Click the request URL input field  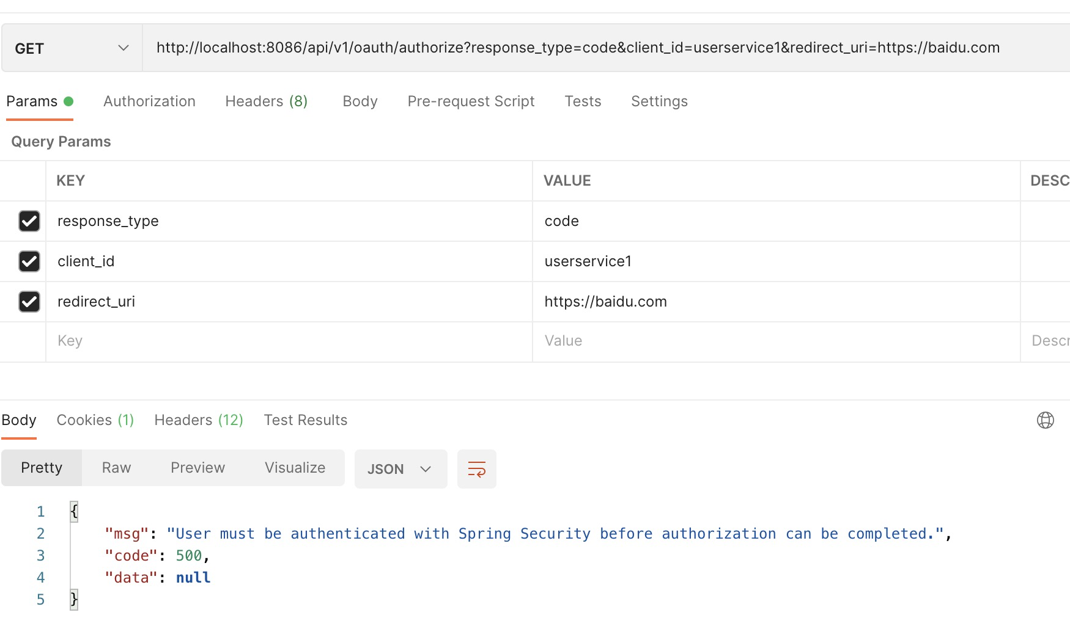click(x=550, y=48)
